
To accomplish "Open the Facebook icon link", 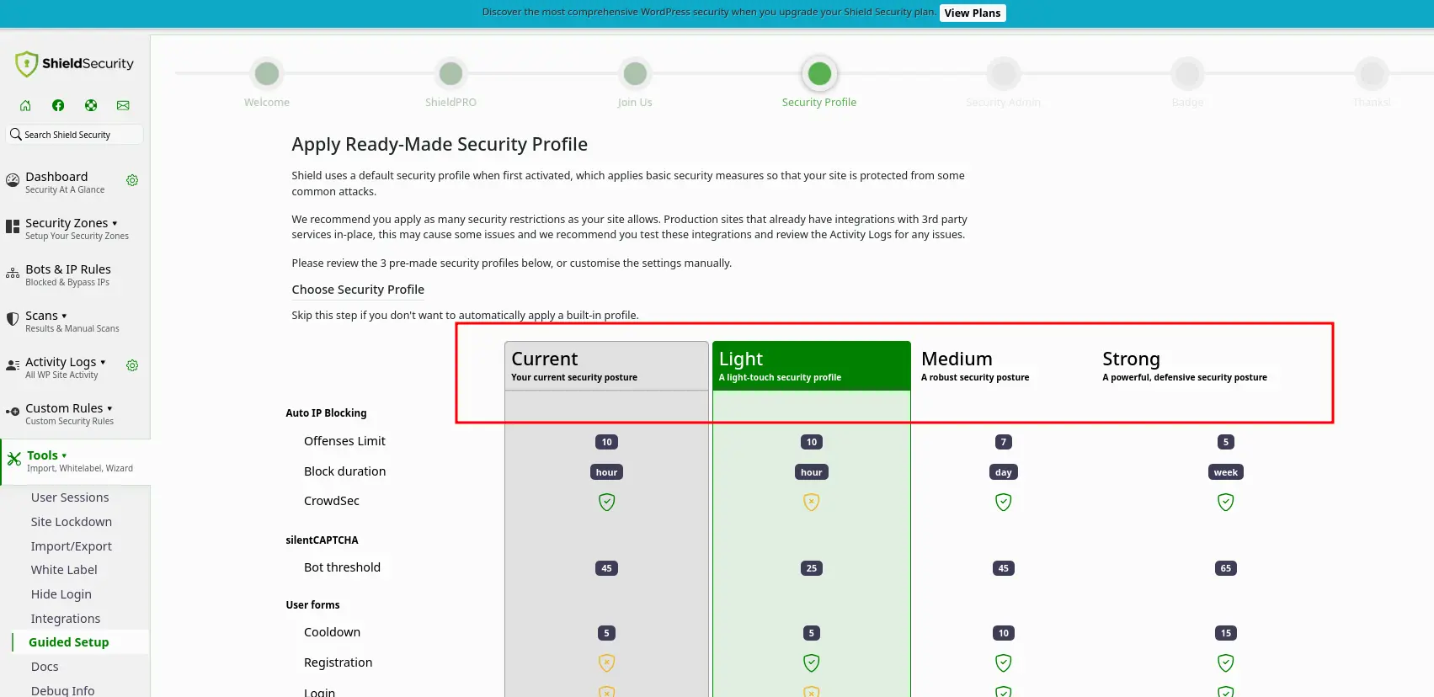I will coord(58,105).
